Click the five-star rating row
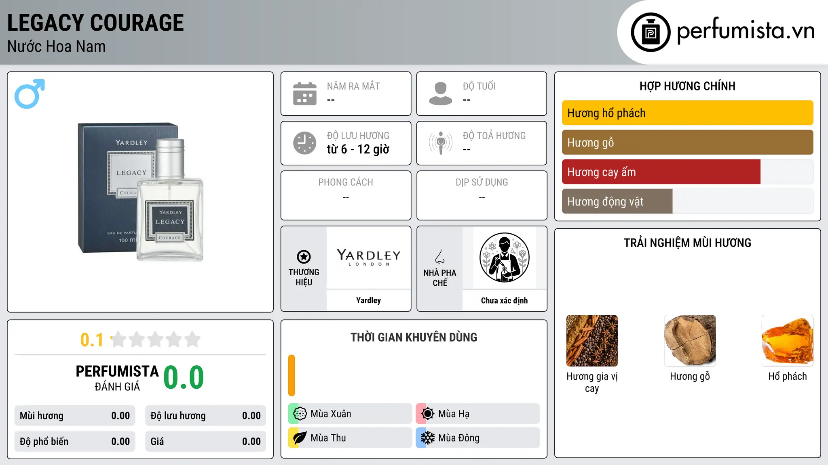Image resolution: width=828 pixels, height=465 pixels. coord(155,339)
